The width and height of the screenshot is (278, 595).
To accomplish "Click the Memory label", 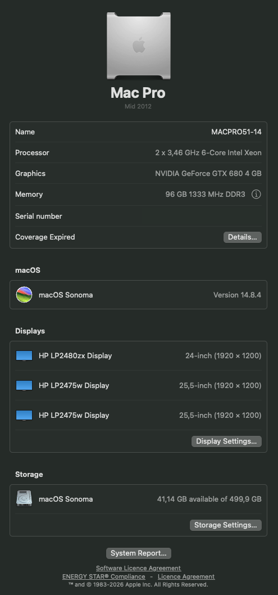I will coord(29,194).
